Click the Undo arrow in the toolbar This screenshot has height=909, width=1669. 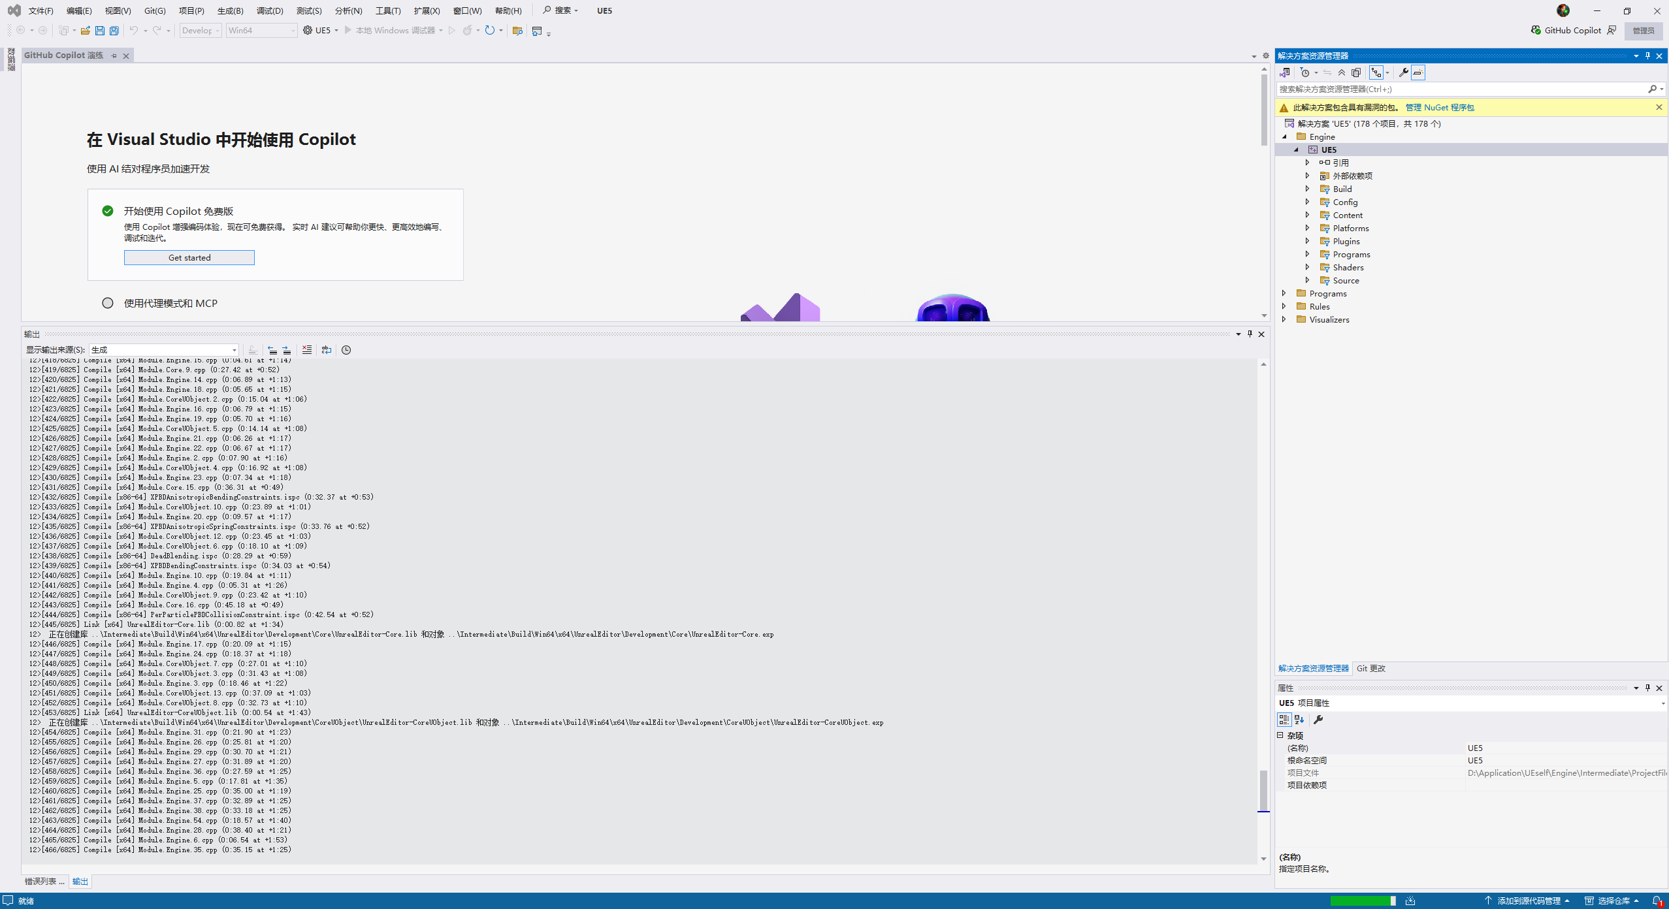[x=133, y=31]
